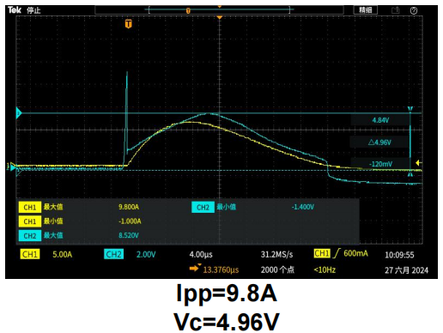Viewport: 443px width, 333px height.
Task: Click the upper cyan cursor handle on right
Action: pyautogui.click(x=410, y=109)
